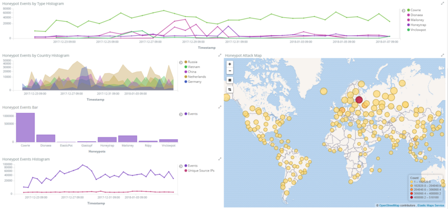The image size is (448, 209).
Task: Toggle the Russia legend entry
Action: pyautogui.click(x=191, y=62)
